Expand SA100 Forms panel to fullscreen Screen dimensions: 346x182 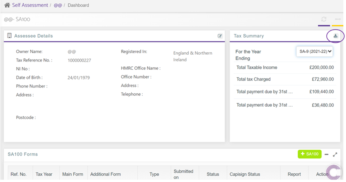click(x=335, y=154)
